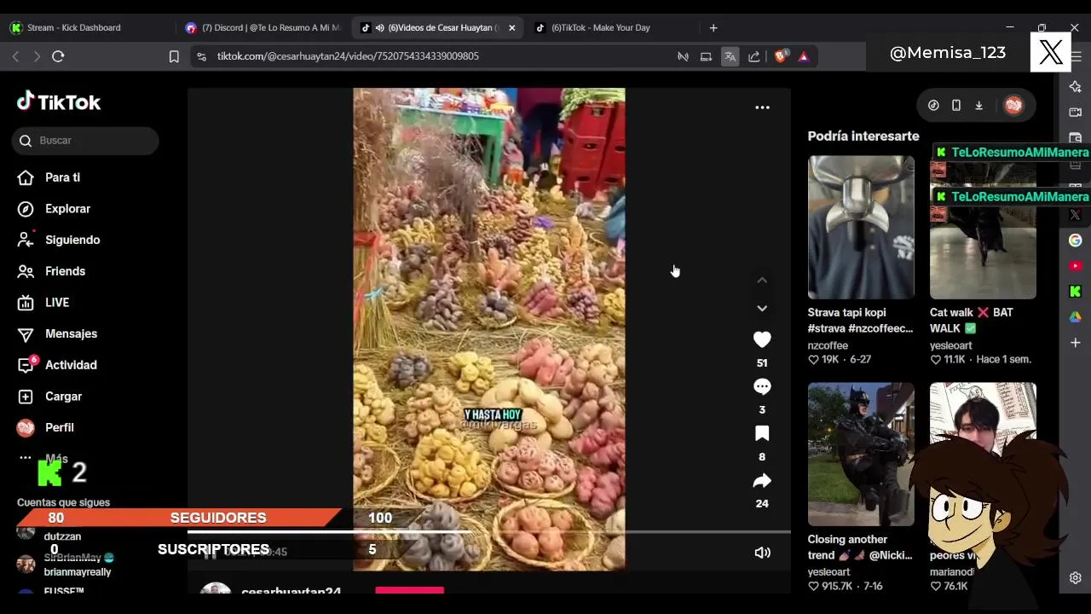Open Leo AI sparkle icon in browser sidebar

(x=1075, y=86)
